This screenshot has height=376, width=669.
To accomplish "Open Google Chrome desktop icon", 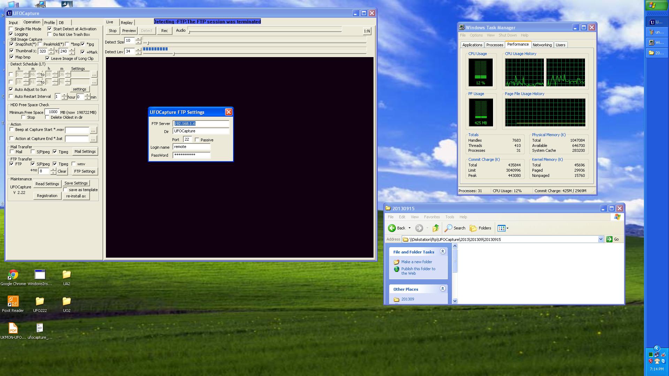I will coord(13,275).
